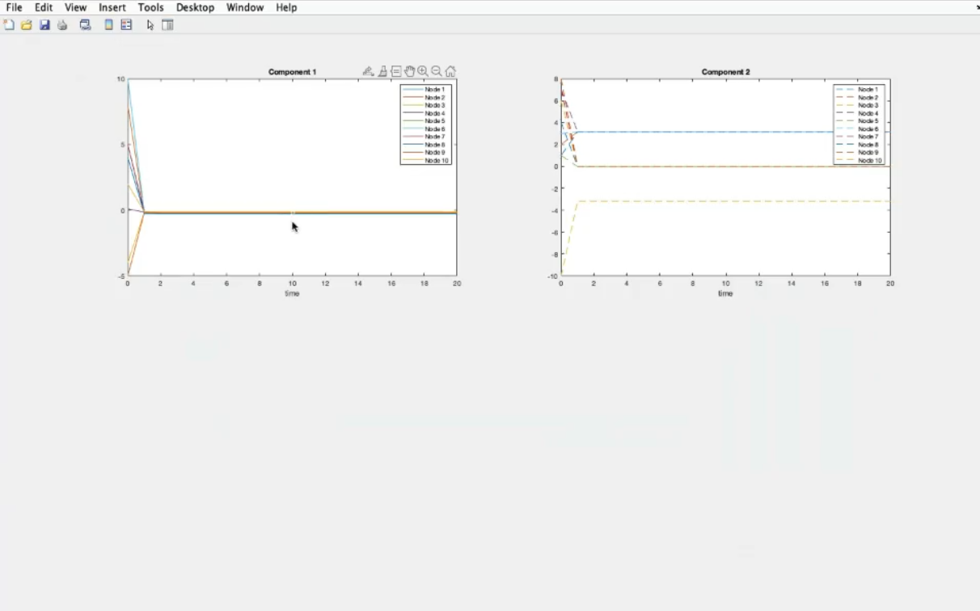Open a file with the folder icon

point(27,25)
